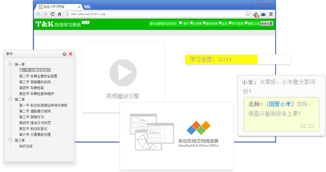
Task: Click the colorful extension icon with badge
Action: (x=256, y=14)
